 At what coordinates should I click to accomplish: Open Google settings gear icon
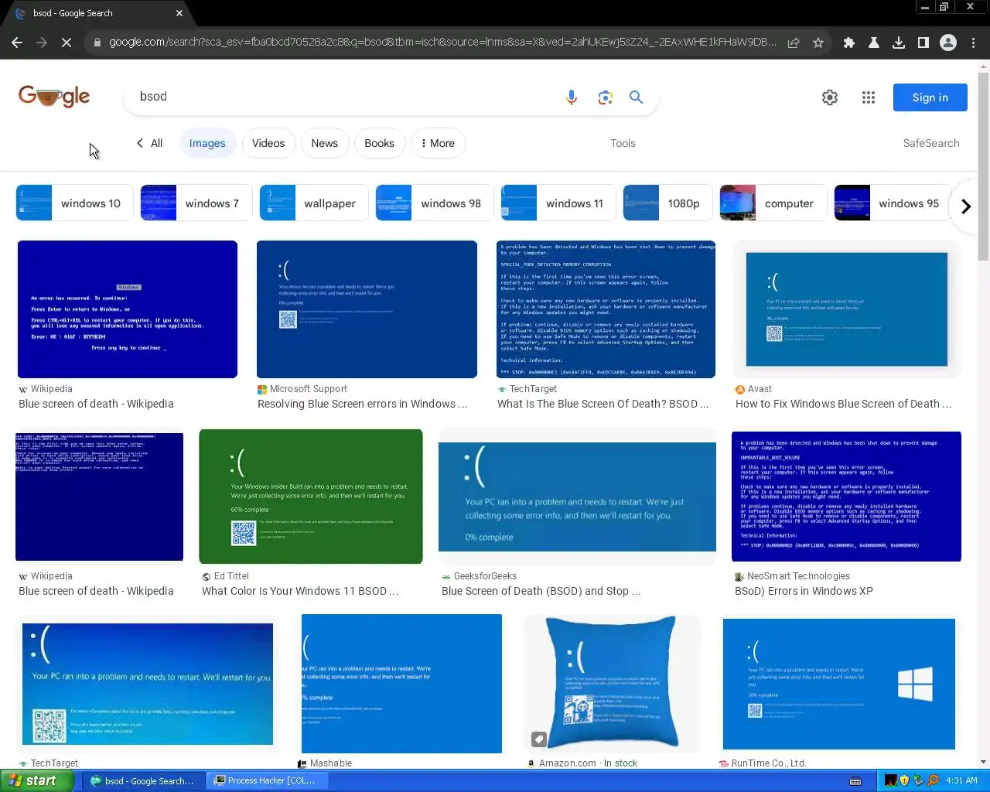point(830,97)
